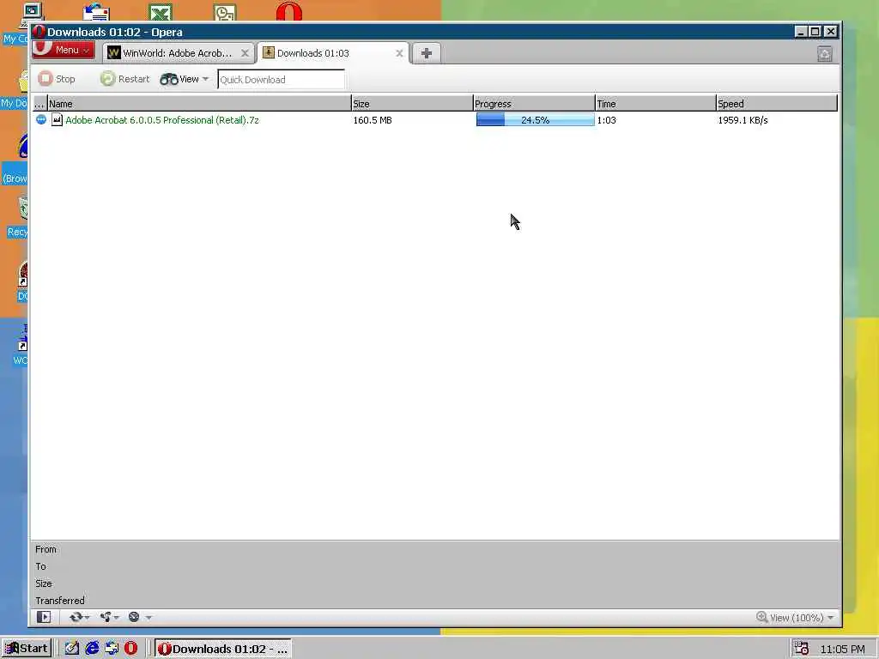
Task: Click the 1:03 remaining time value
Action: pos(607,120)
